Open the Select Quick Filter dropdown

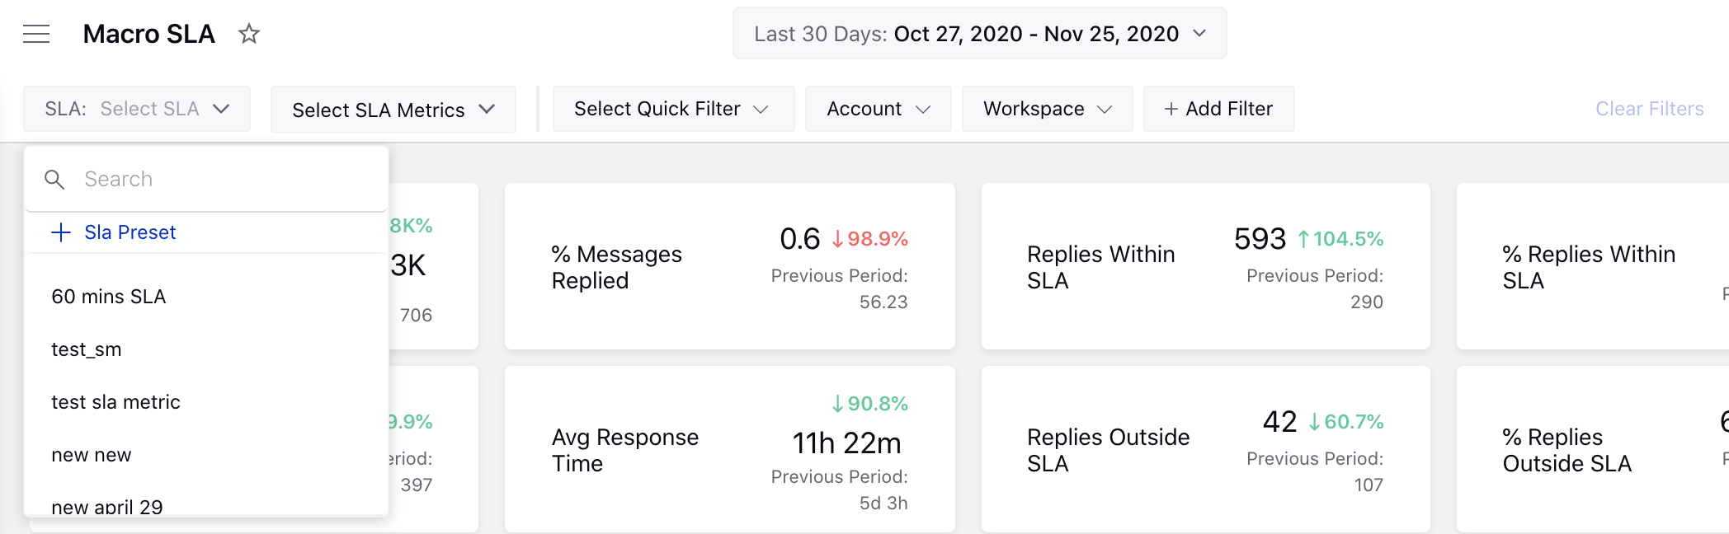(x=673, y=109)
